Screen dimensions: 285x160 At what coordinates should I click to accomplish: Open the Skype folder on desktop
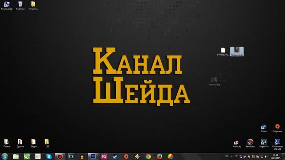pos(34,143)
